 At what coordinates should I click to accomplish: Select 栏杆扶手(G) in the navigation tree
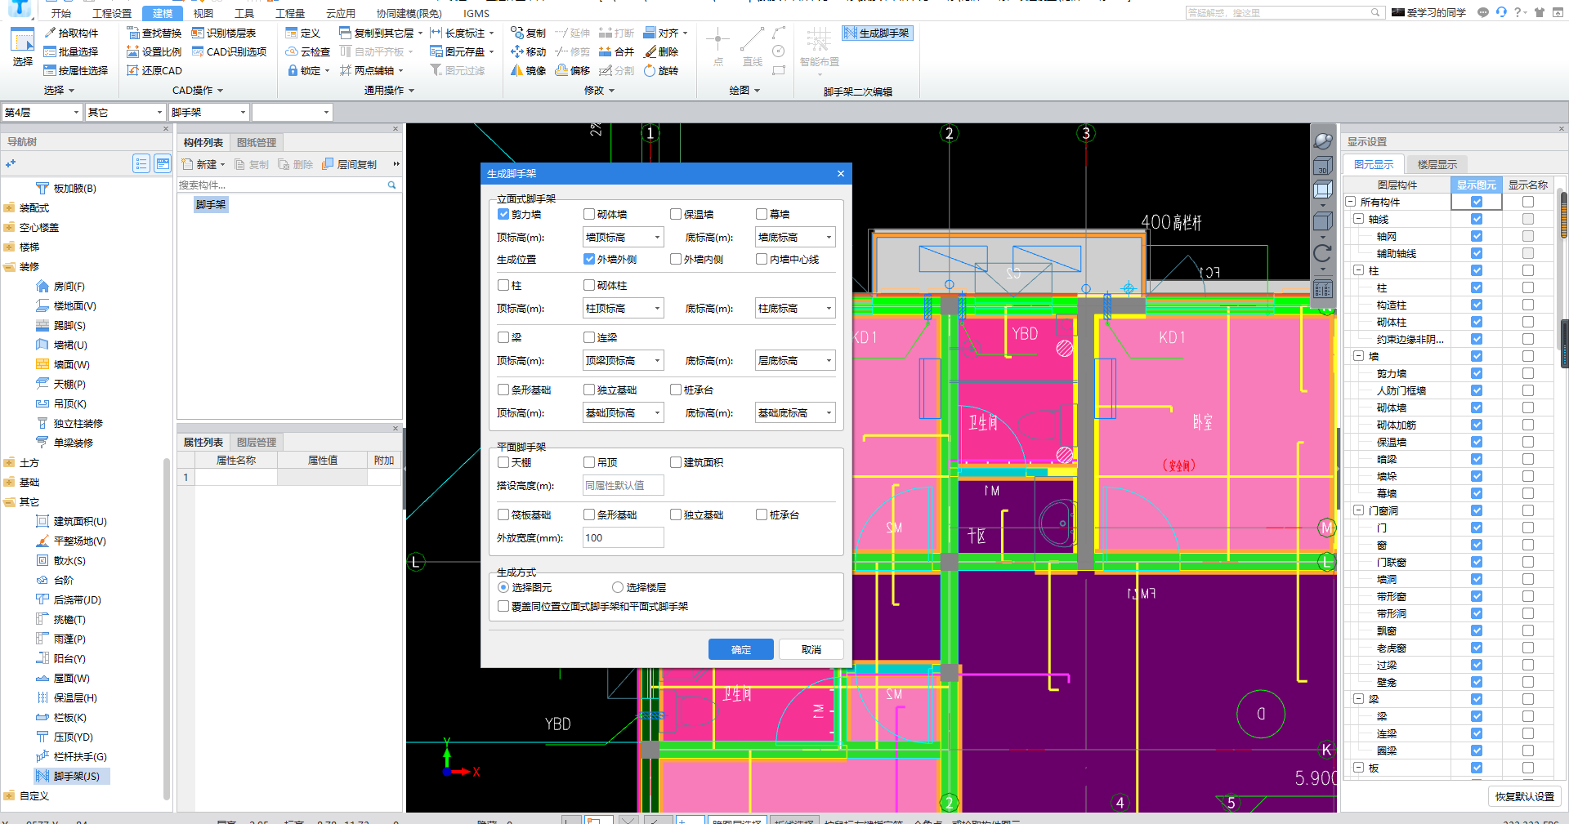tap(71, 756)
